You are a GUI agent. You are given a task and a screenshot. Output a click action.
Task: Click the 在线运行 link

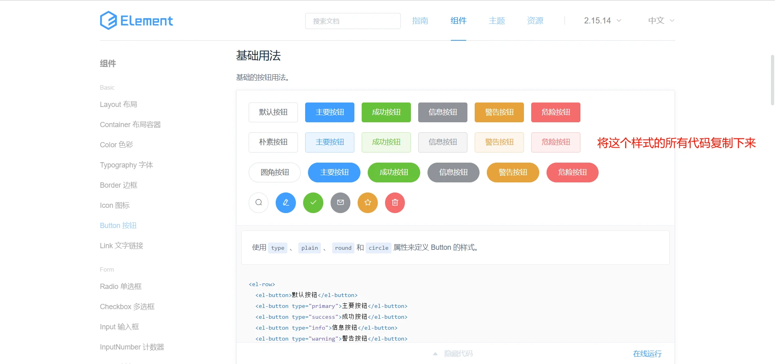[x=647, y=354]
